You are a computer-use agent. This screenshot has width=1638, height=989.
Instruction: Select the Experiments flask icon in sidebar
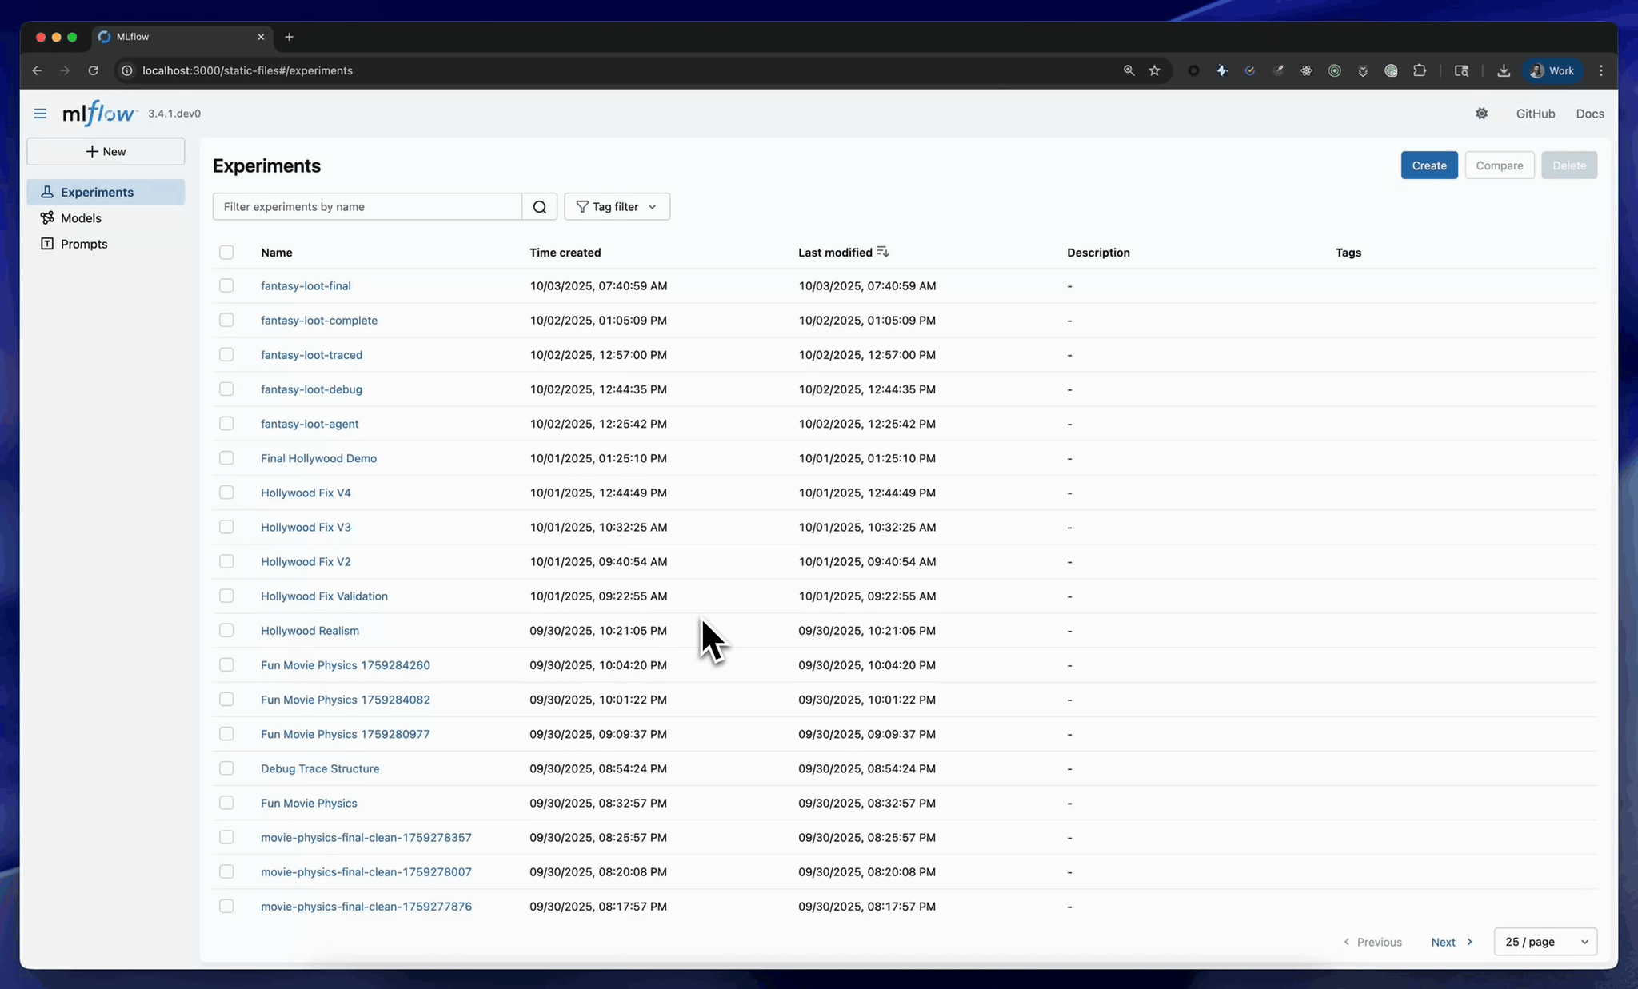[x=47, y=192]
